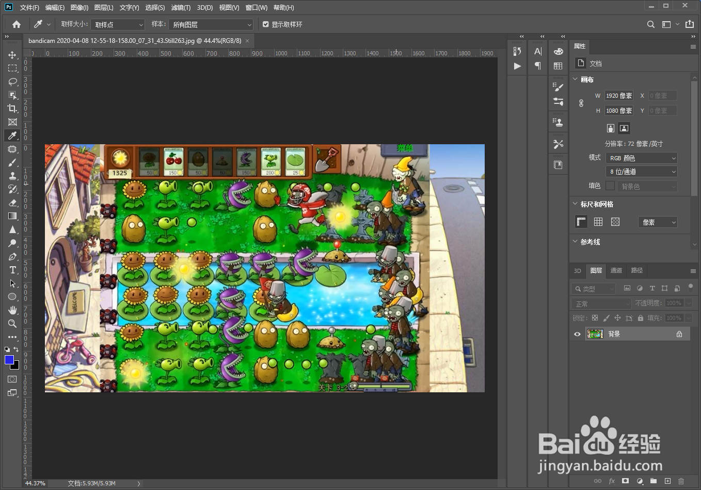
Task: Reset default foreground and background colors
Action: pos(7,349)
